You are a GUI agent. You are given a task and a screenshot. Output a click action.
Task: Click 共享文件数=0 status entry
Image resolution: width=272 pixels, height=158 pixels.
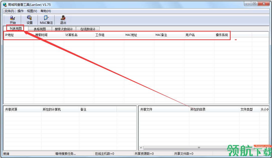coord(184,154)
